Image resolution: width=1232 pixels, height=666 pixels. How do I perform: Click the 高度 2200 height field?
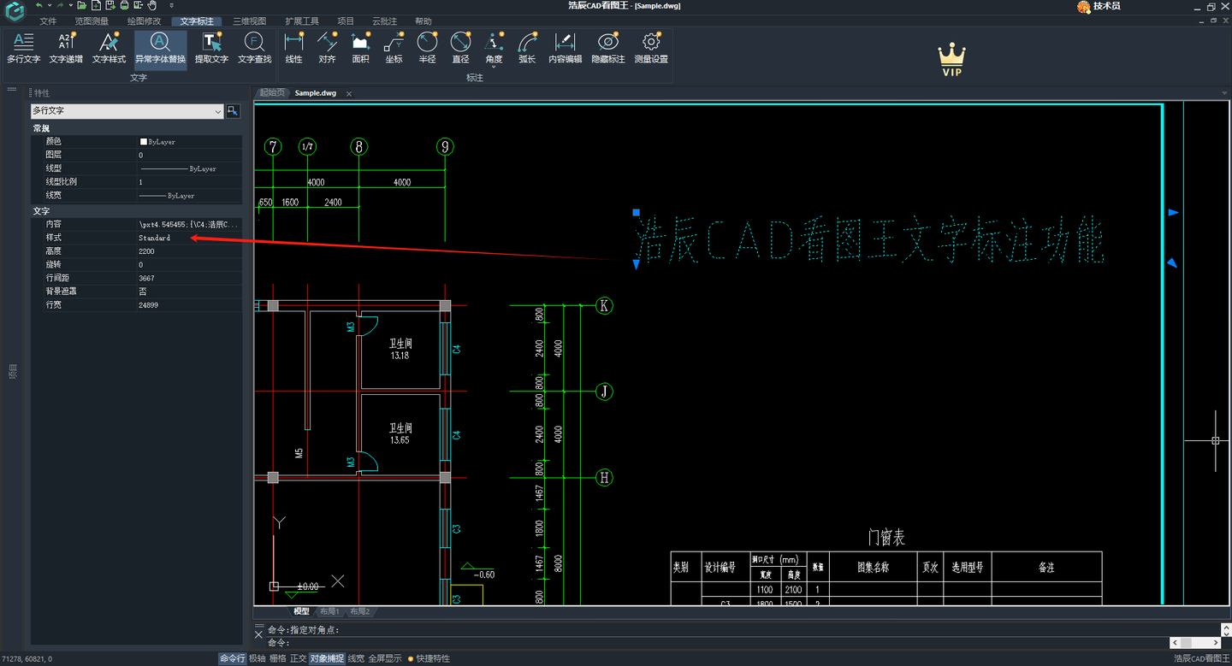189,251
